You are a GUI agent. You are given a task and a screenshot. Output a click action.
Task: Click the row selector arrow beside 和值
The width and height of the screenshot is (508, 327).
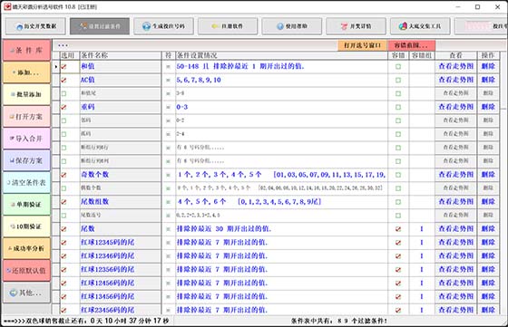pos(56,67)
